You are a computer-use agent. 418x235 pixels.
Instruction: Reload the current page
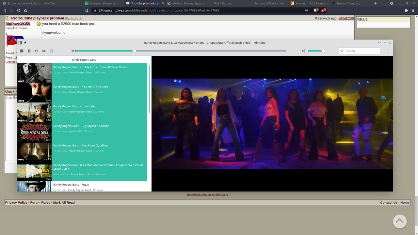point(19,10)
